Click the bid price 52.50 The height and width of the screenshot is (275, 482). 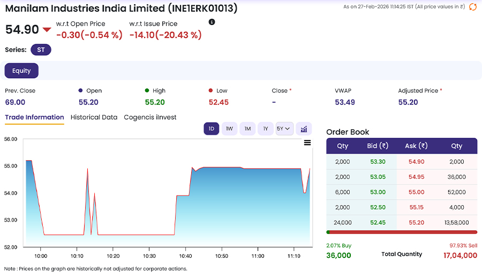378,207
